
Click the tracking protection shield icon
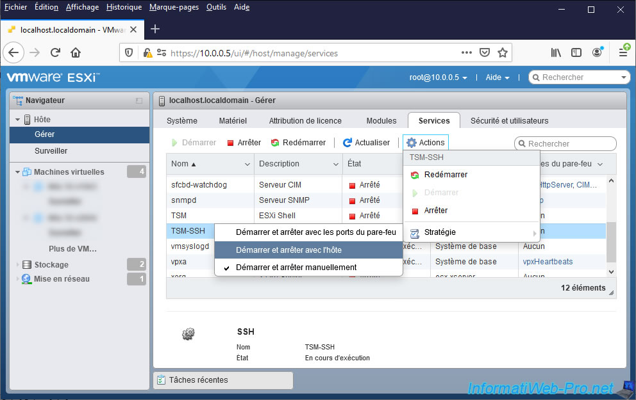coord(129,53)
